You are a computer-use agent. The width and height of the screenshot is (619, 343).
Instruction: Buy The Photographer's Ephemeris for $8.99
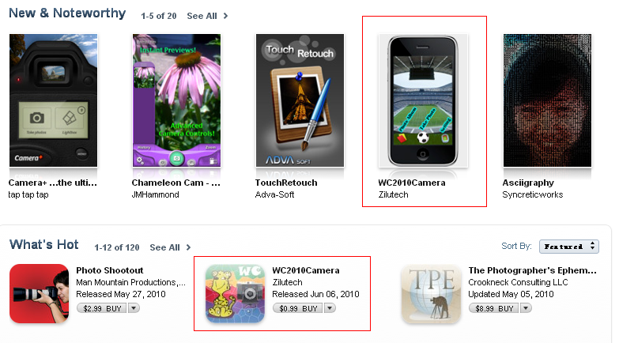pos(494,308)
